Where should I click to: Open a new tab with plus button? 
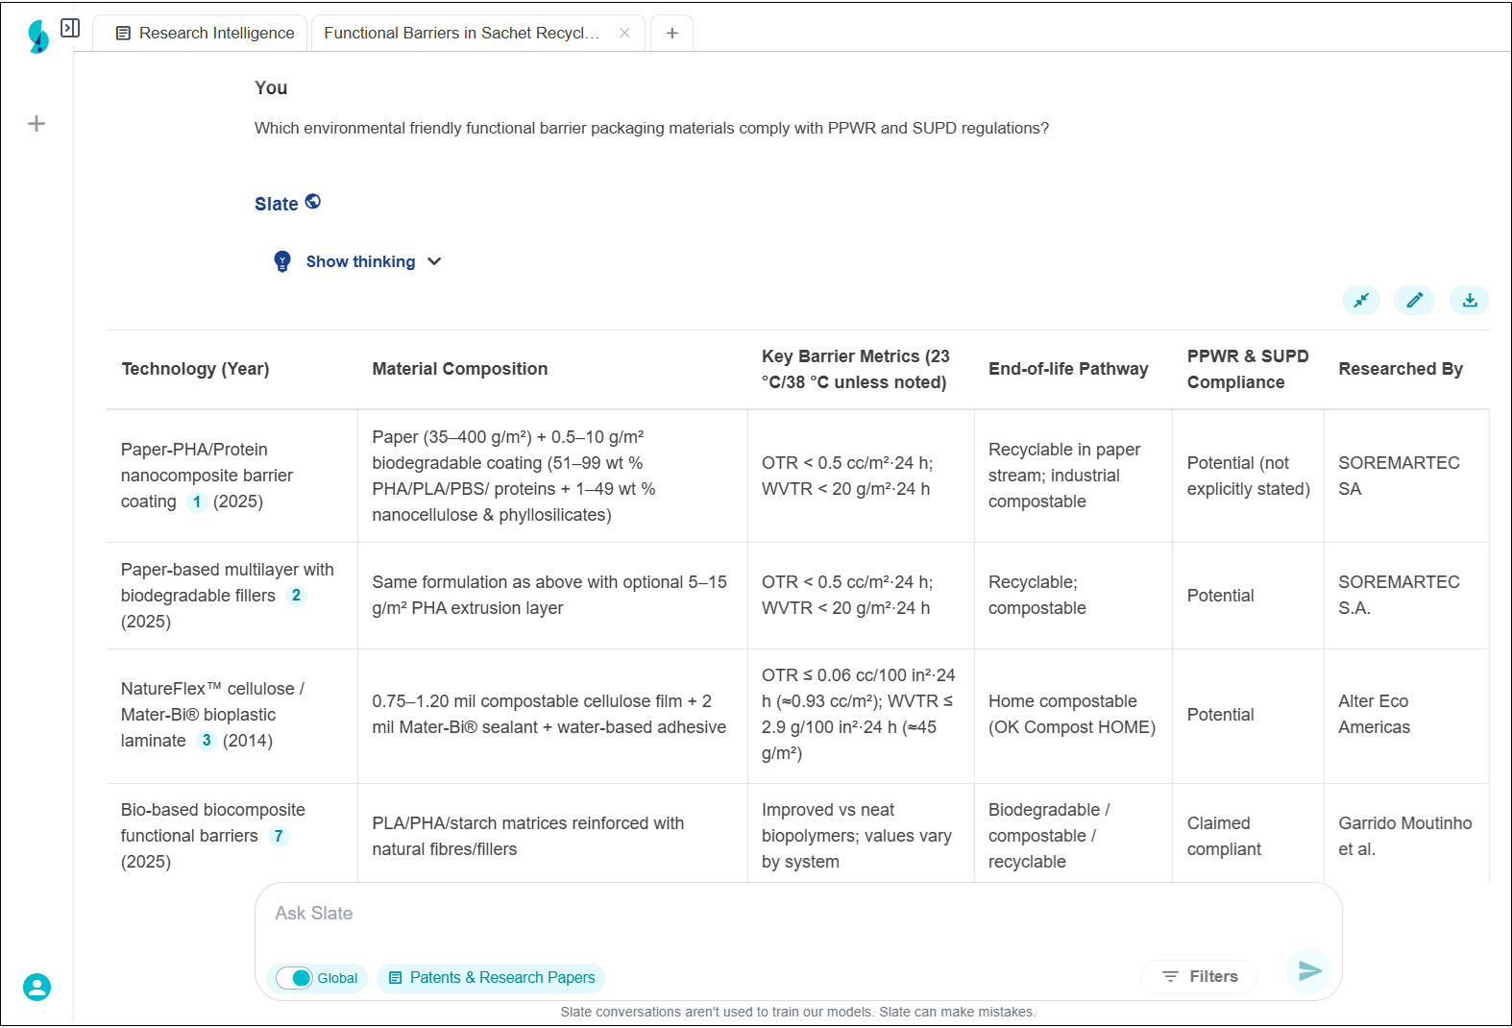[671, 33]
